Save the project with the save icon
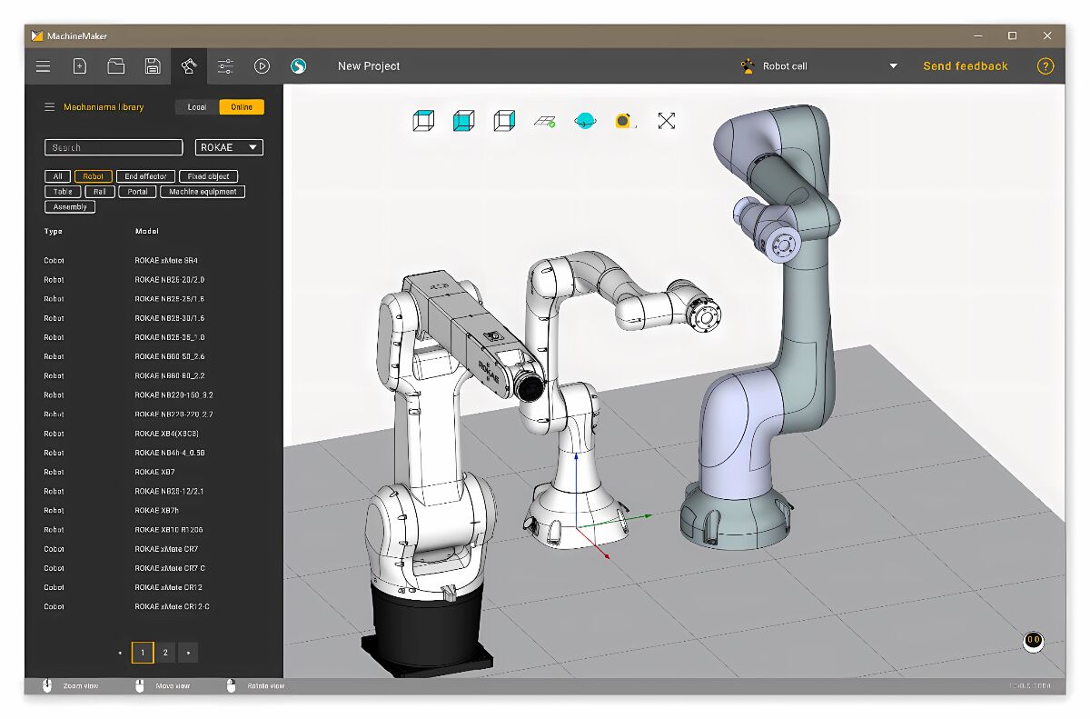 [152, 65]
